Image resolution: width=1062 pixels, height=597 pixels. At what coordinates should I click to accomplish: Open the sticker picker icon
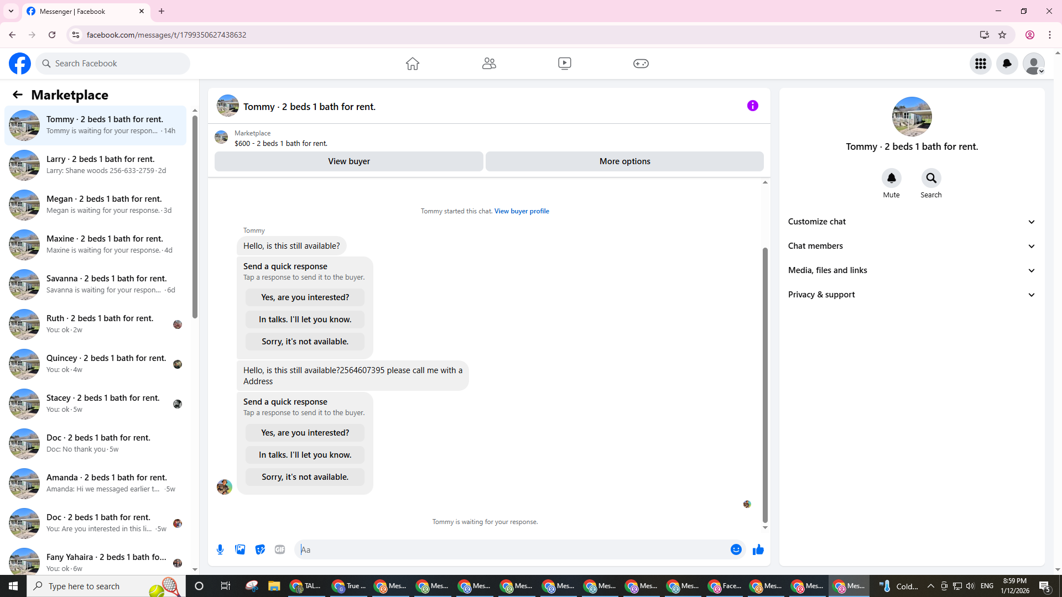(x=260, y=549)
